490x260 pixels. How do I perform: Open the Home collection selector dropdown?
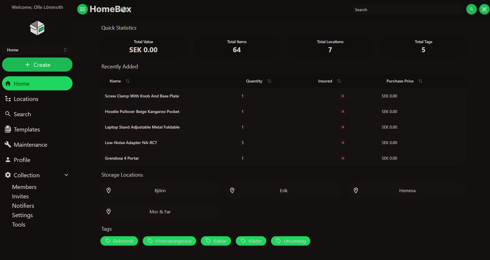pos(37,50)
